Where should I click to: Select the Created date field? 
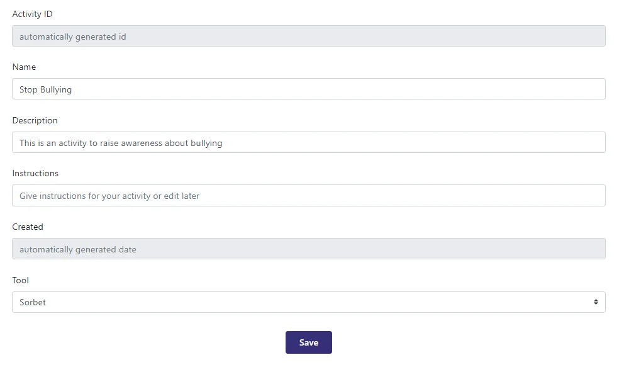308,249
